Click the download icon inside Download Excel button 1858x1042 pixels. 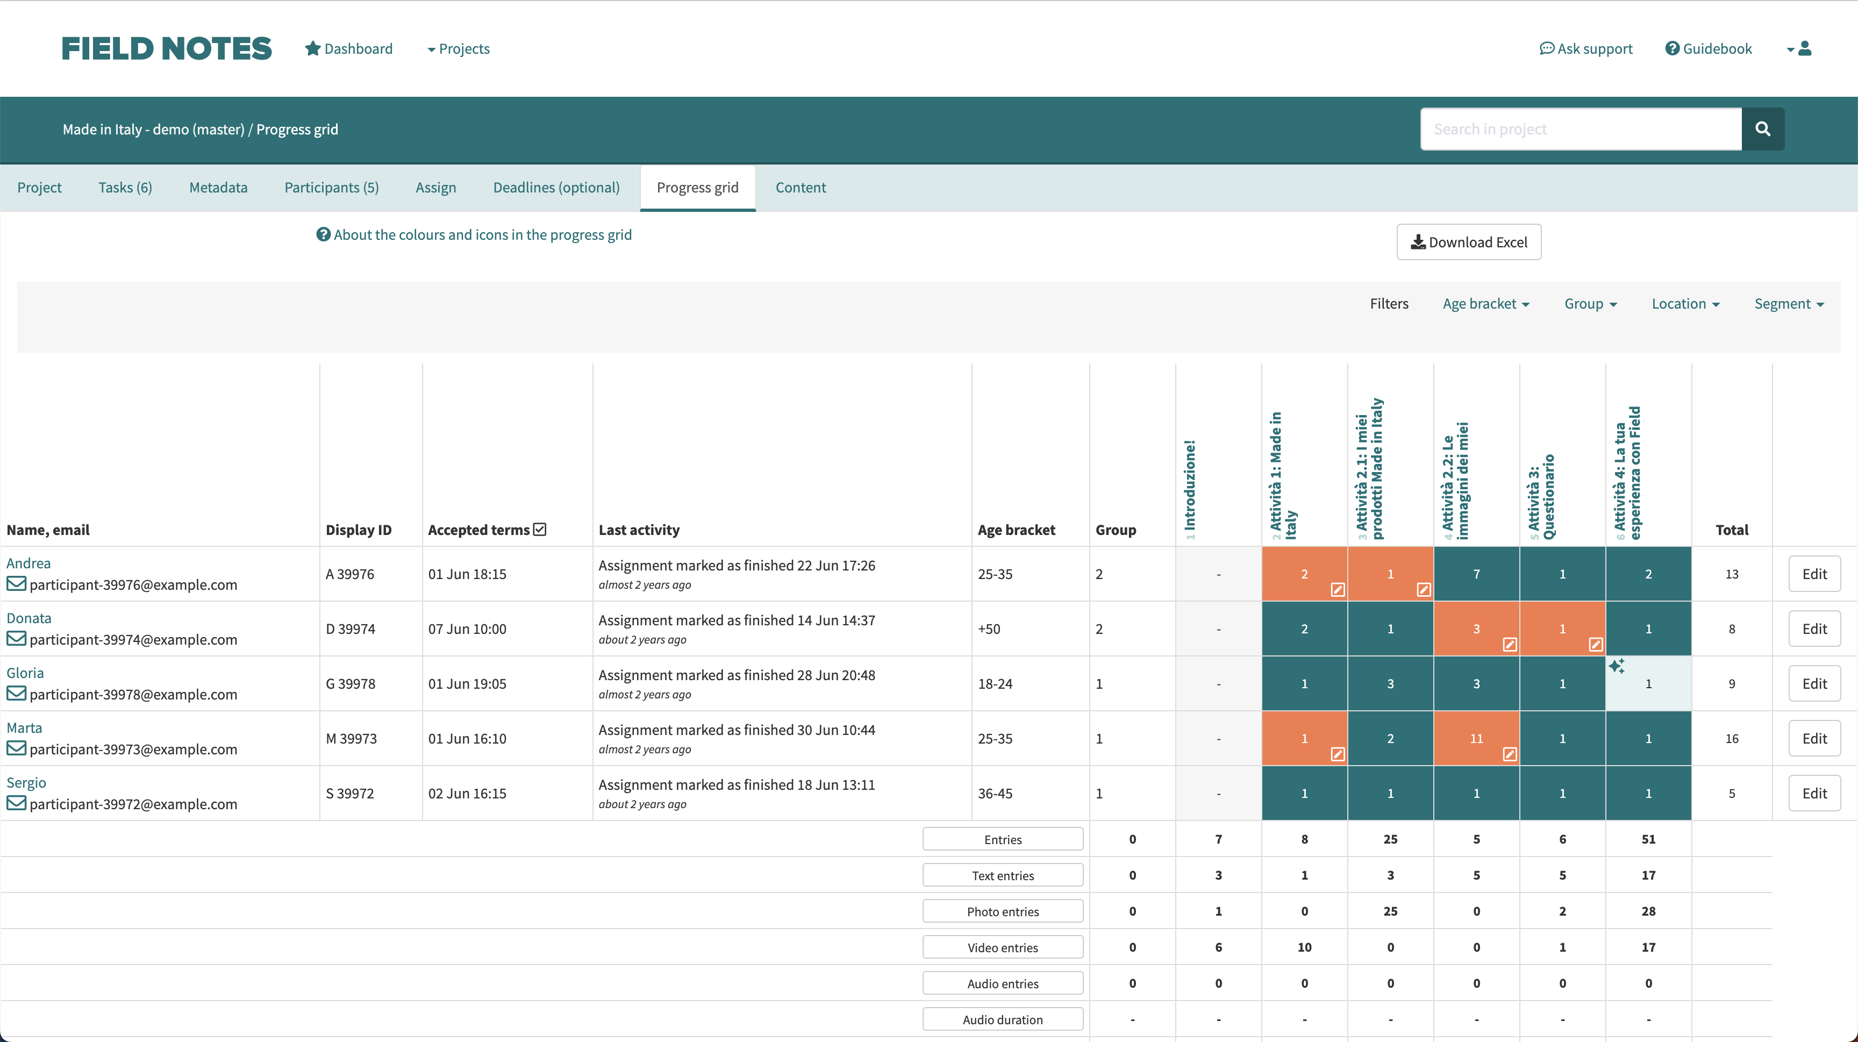pyautogui.click(x=1418, y=242)
